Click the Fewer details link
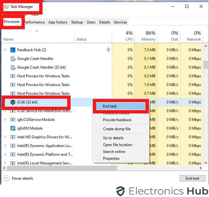209x197 pixels. coord(22,178)
